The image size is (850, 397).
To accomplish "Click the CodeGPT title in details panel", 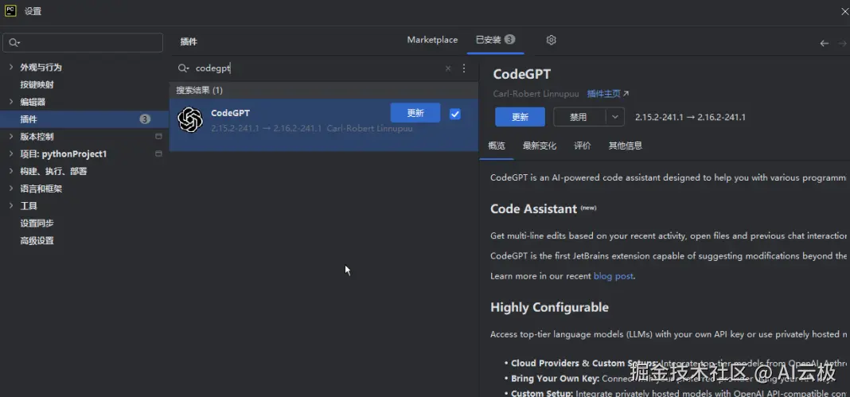I will [x=521, y=75].
